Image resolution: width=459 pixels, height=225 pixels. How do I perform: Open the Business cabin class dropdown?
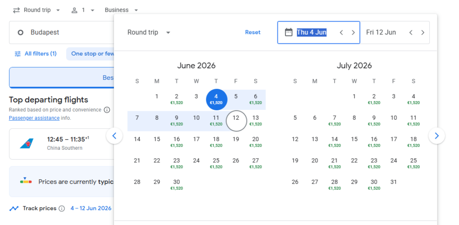point(121,10)
